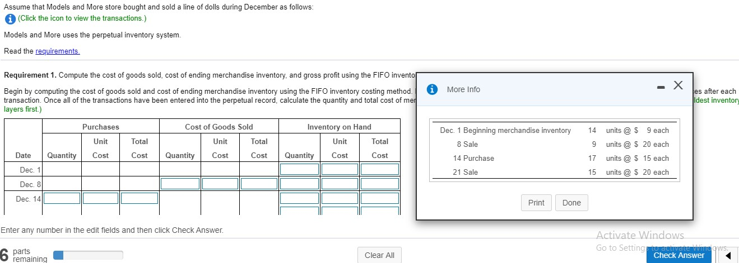Click the '21 Sale' transaction row
Screen dimensions: 739x263
(x=554, y=173)
